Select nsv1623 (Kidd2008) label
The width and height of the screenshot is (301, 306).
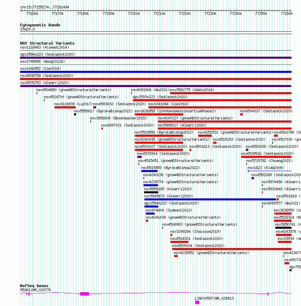(266, 168)
